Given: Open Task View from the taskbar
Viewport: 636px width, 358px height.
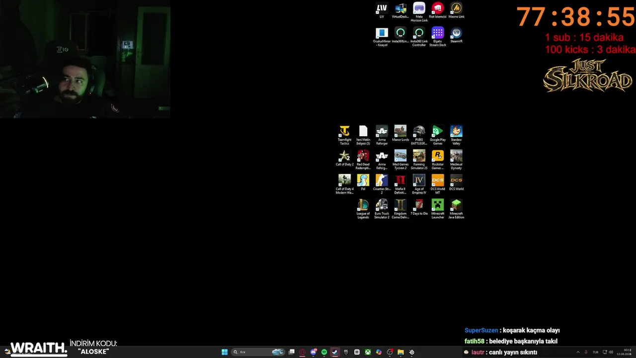Looking at the screenshot, I should [292, 352].
